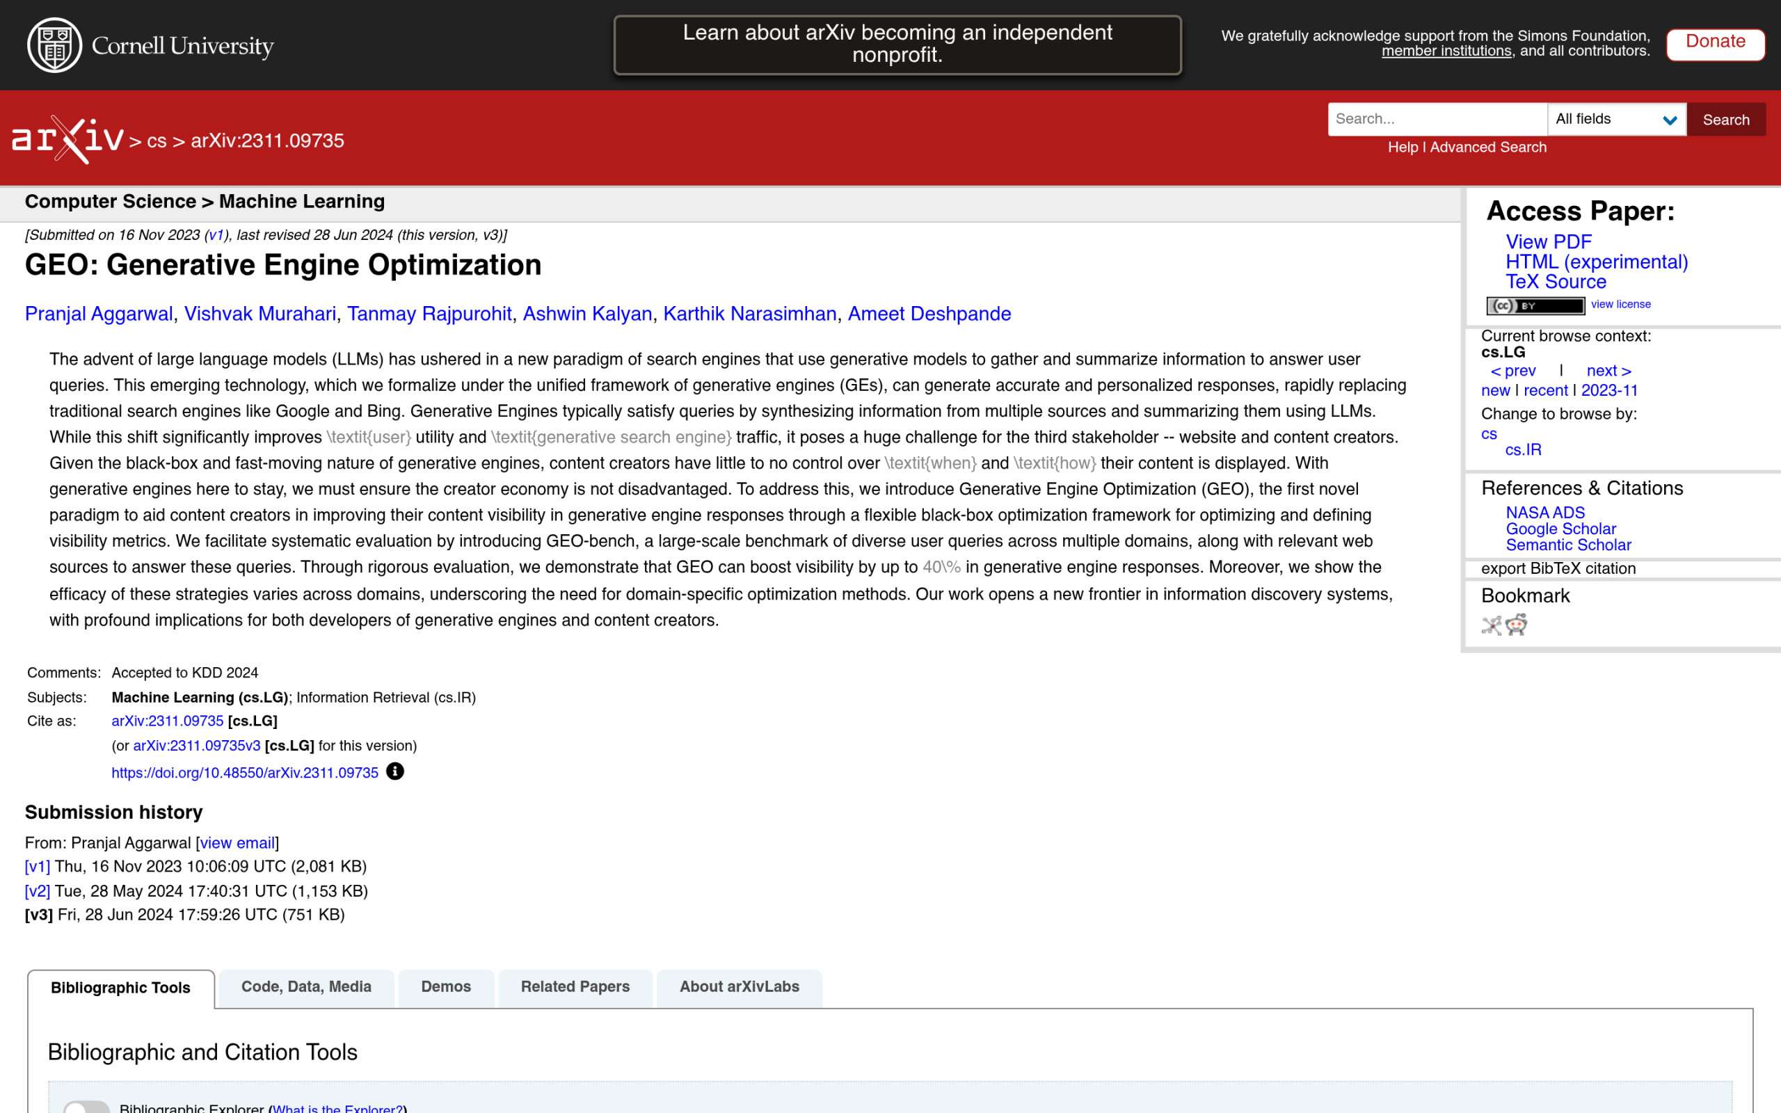Screen dimensions: 1781x1113
Task: Click the Donate button
Action: (1715, 44)
